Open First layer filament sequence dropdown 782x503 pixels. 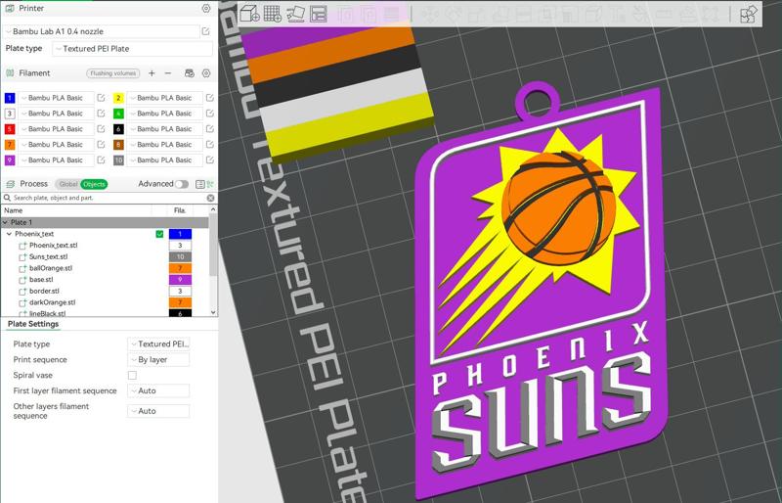(158, 390)
